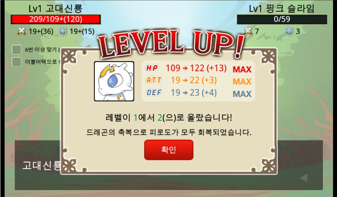Image resolution: width=337 pixels, height=197 pixels.
Task: Click the player's shield defense icon
Action: click(x=62, y=31)
